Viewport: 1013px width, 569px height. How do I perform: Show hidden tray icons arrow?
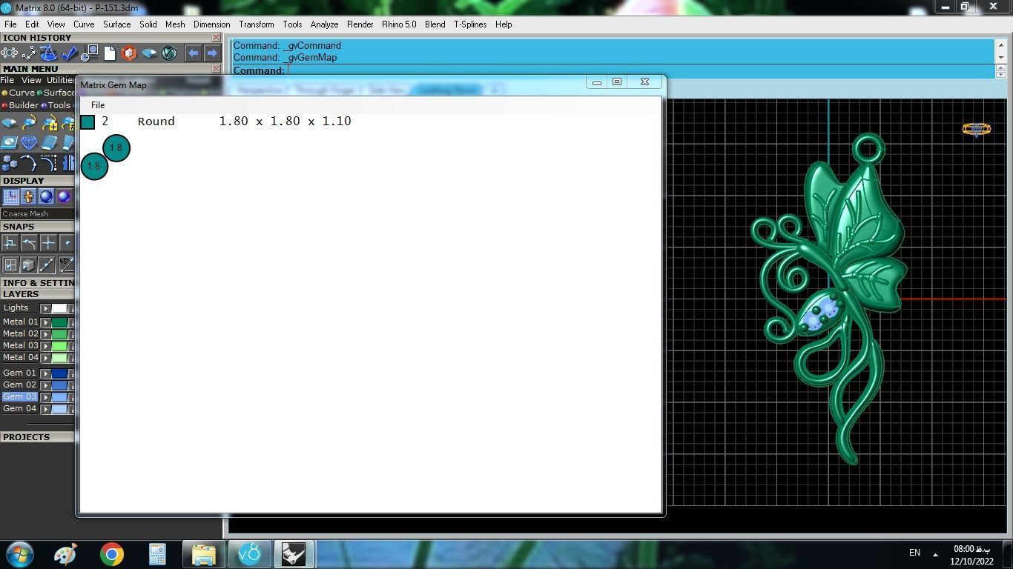935,554
